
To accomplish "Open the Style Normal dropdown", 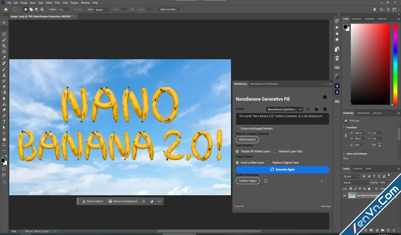I will (102, 10).
